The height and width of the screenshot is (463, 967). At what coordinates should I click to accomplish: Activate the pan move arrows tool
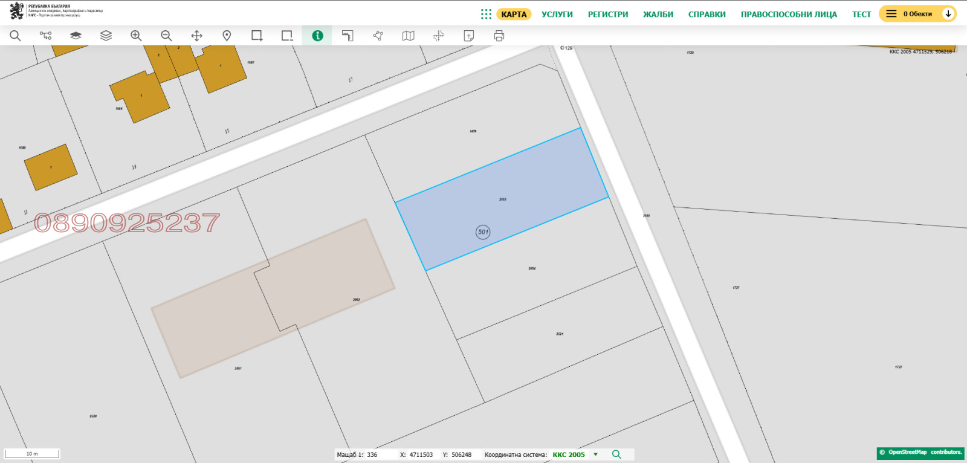pos(196,36)
